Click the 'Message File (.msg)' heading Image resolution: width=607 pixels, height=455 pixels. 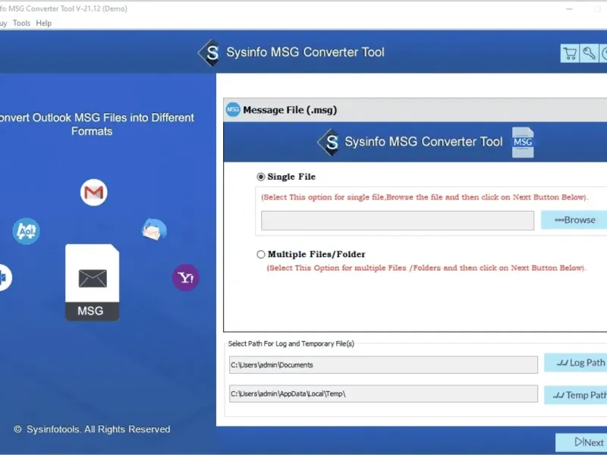(x=290, y=110)
